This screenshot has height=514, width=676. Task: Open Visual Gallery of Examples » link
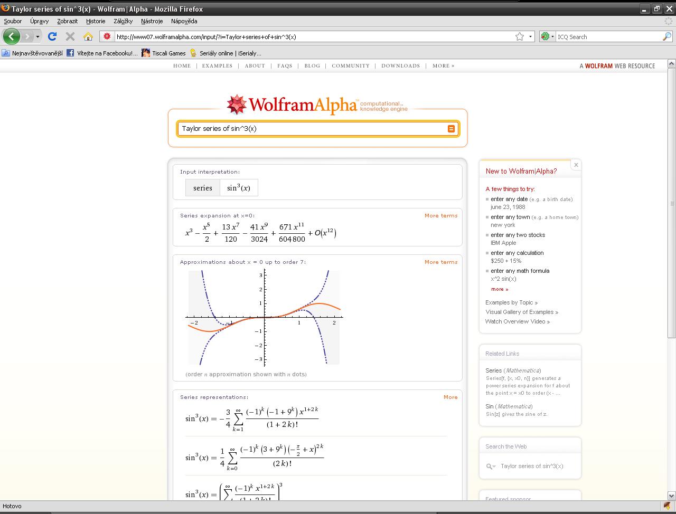tap(522, 312)
